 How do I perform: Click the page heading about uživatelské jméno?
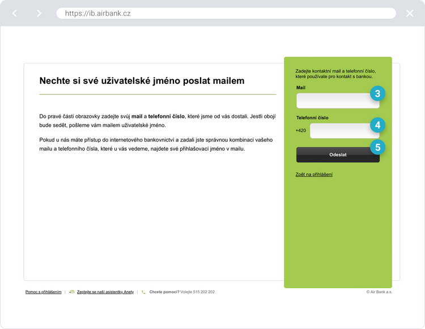pos(142,81)
